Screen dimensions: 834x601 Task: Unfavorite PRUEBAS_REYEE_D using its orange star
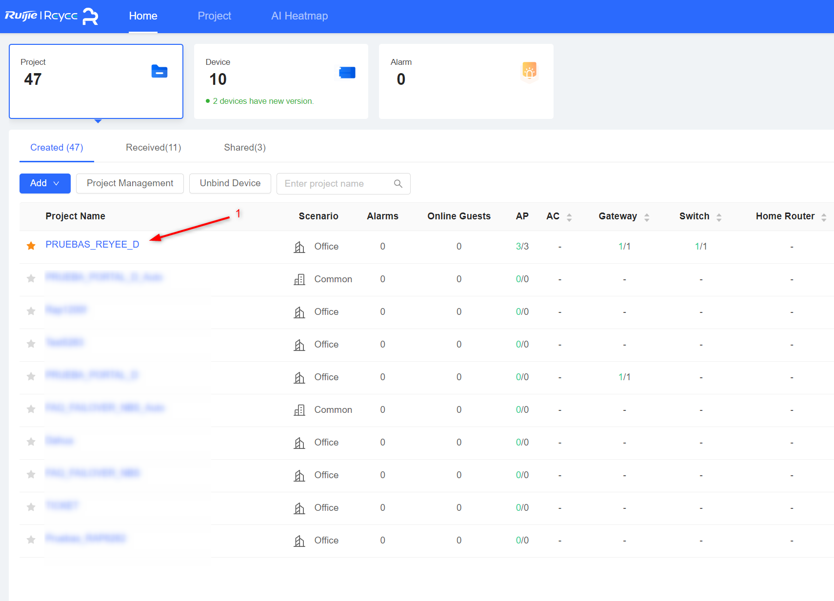point(31,246)
